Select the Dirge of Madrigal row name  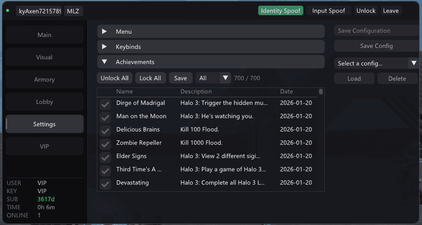click(141, 103)
